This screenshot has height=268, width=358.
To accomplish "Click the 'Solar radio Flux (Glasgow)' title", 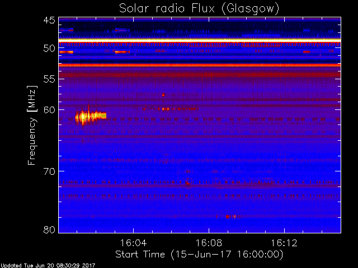I will (199, 8).
